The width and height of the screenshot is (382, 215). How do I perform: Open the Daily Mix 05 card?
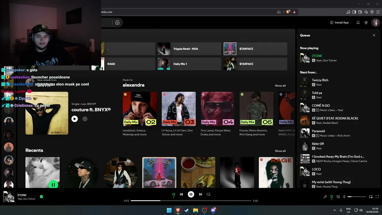[x=256, y=114]
